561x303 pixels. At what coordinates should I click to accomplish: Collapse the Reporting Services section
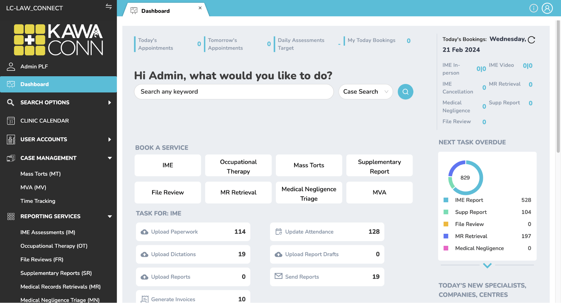pos(110,216)
